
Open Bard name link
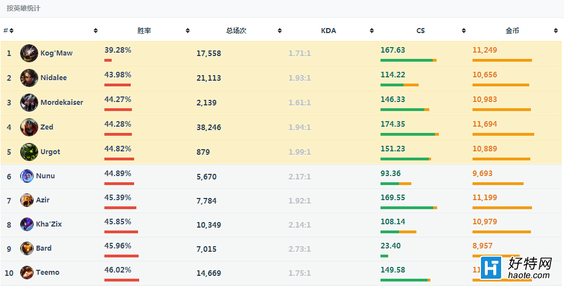pos(44,248)
